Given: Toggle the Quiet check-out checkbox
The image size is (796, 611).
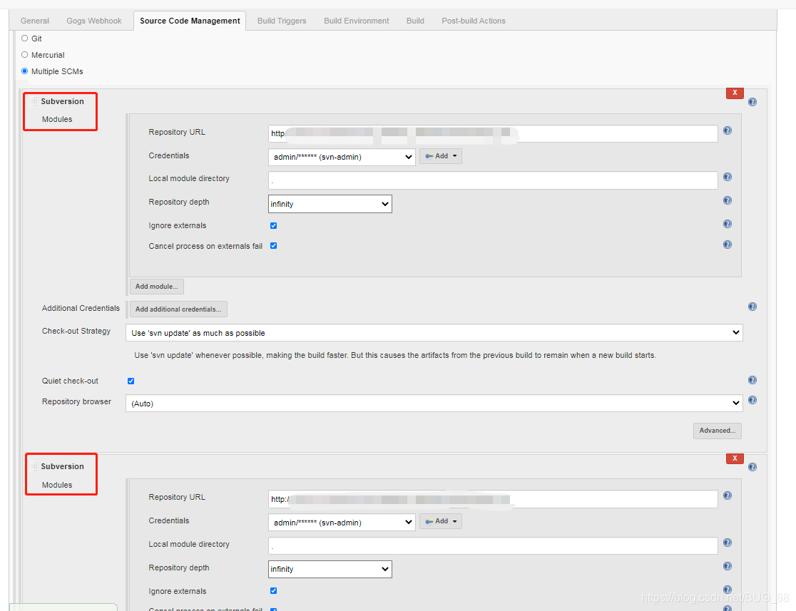Looking at the screenshot, I should pos(131,381).
